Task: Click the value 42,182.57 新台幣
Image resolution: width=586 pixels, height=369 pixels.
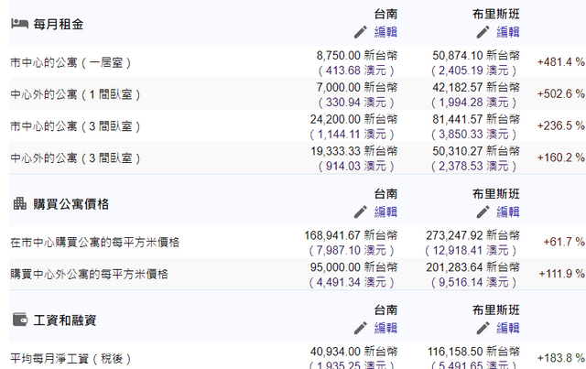Action: [476, 88]
